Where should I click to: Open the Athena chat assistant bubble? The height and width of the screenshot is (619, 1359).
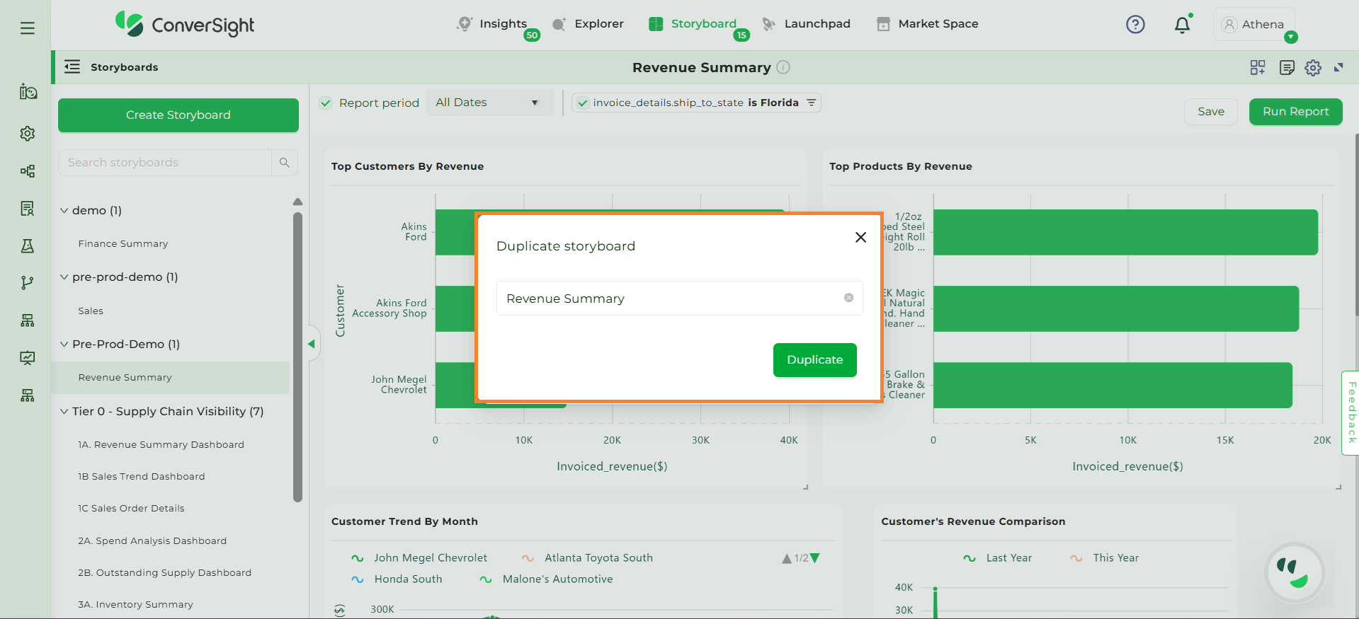(1295, 572)
